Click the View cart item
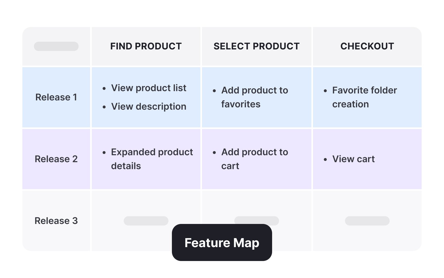444x278 pixels. click(353, 159)
